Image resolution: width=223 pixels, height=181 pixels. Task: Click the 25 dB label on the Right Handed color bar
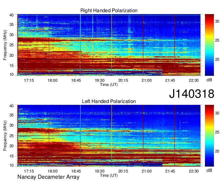point(217,40)
